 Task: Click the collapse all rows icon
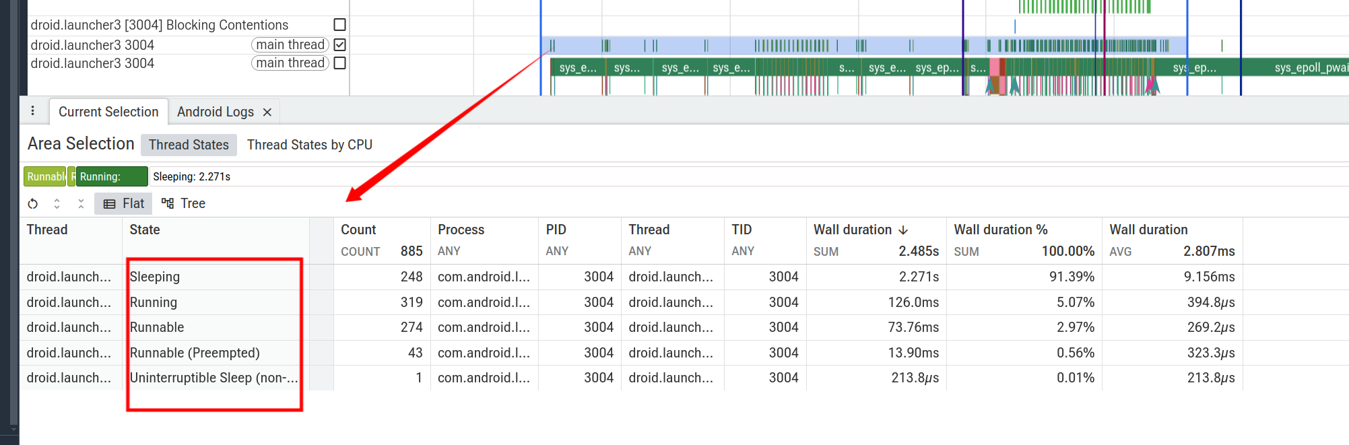pos(81,203)
